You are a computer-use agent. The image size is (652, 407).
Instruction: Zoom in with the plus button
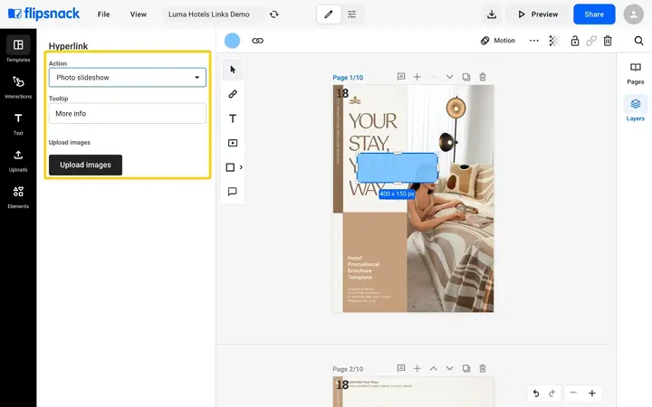click(592, 393)
